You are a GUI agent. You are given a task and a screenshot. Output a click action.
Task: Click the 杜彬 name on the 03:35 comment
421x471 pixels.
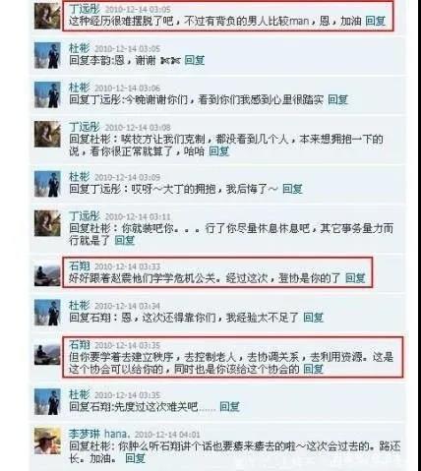coord(79,394)
